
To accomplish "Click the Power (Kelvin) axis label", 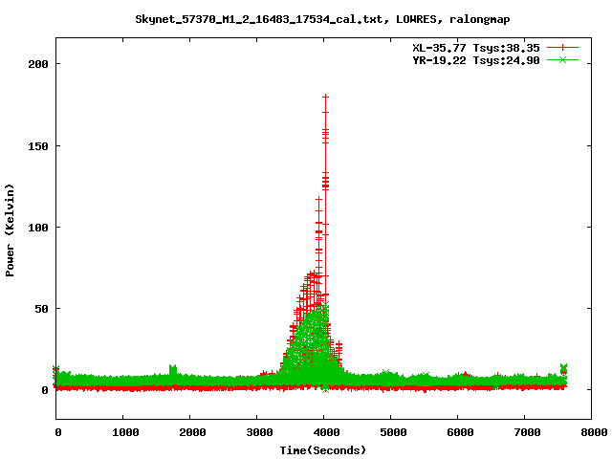I will pos(10,230).
